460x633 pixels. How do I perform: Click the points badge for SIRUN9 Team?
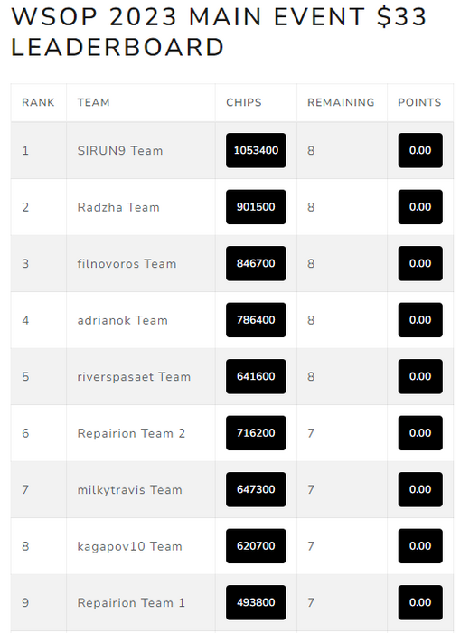[420, 150]
